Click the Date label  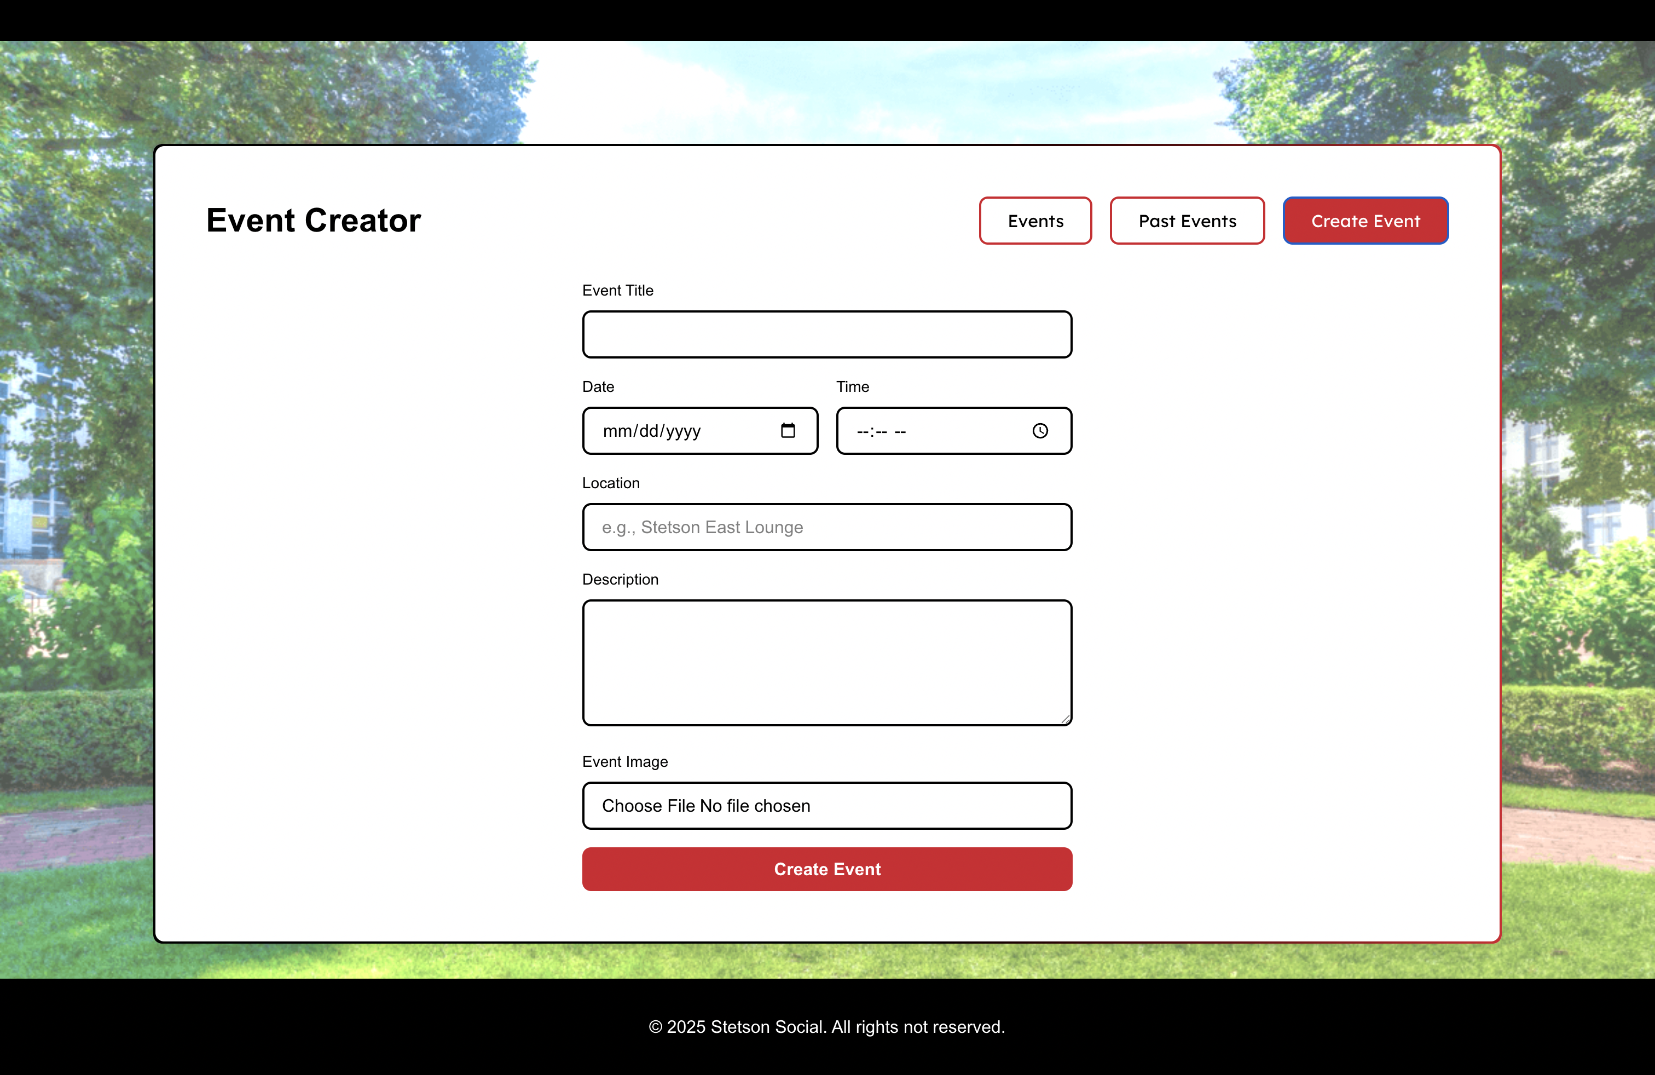598,386
